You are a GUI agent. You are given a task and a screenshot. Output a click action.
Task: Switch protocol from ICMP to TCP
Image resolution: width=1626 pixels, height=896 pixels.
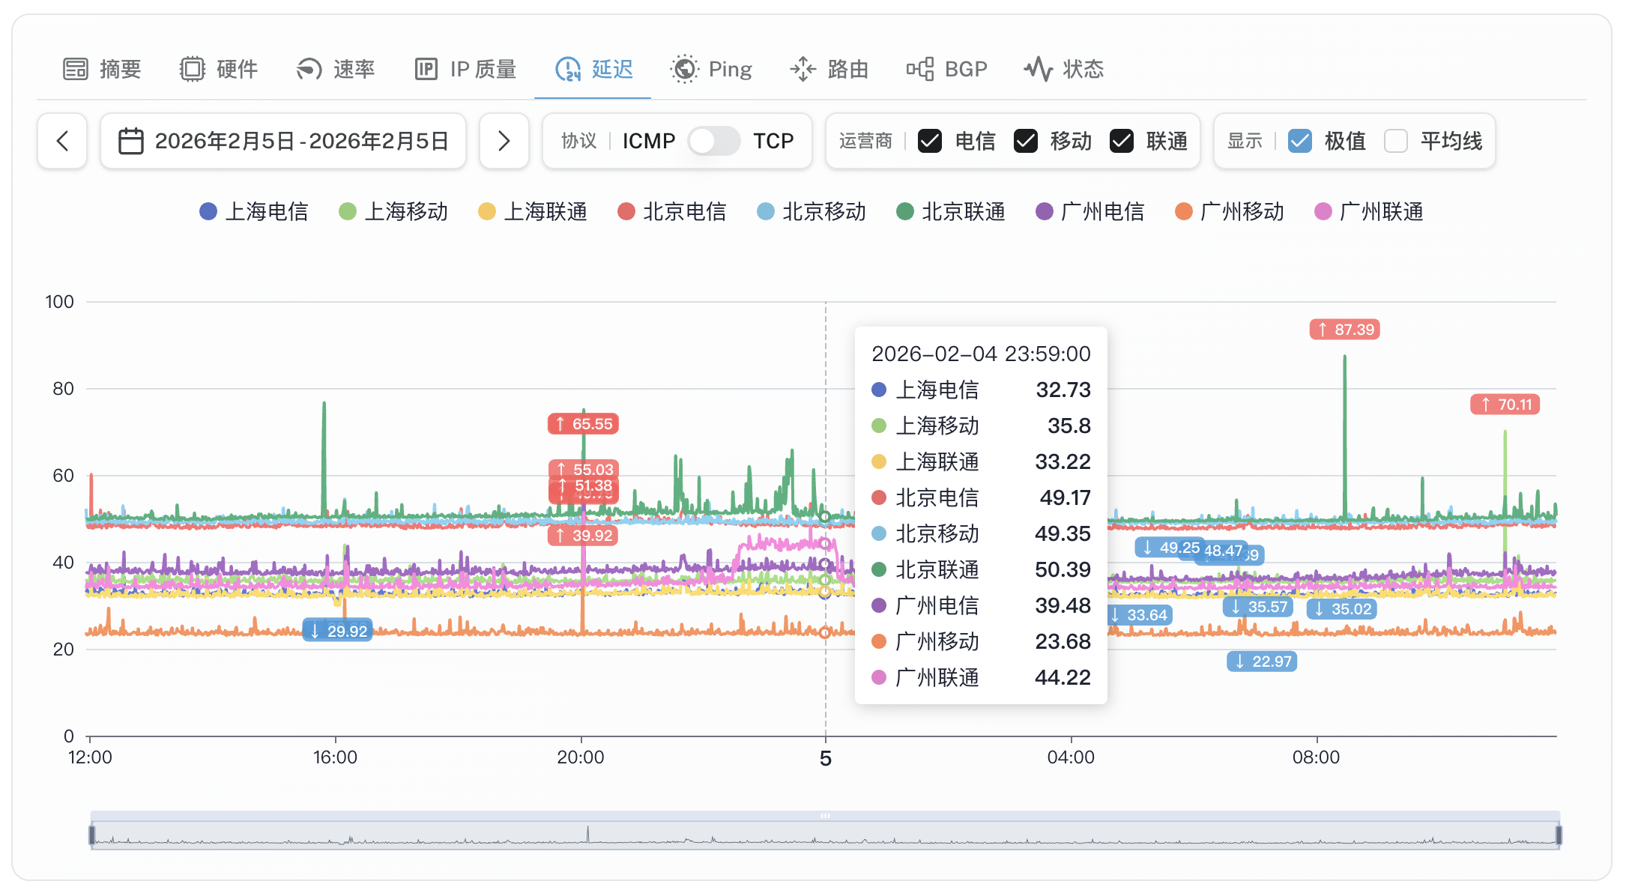pos(713,141)
